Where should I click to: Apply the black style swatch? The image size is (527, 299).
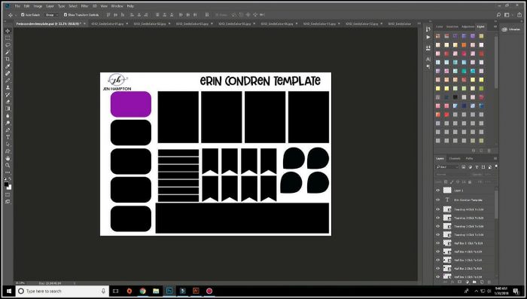coord(455,97)
